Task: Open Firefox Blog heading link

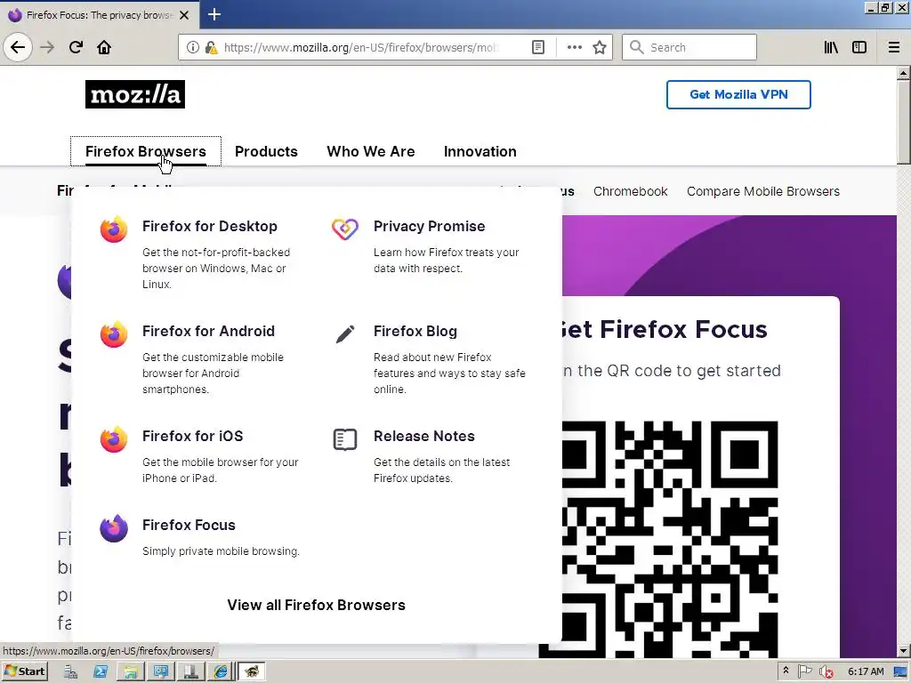Action: tap(415, 331)
